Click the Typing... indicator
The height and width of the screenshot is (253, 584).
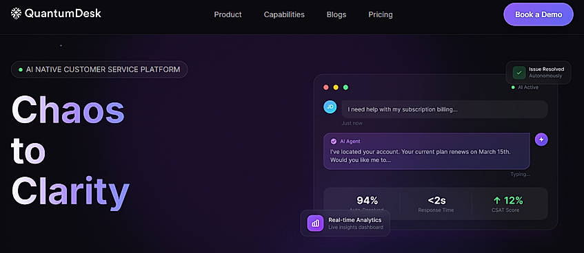(521, 174)
